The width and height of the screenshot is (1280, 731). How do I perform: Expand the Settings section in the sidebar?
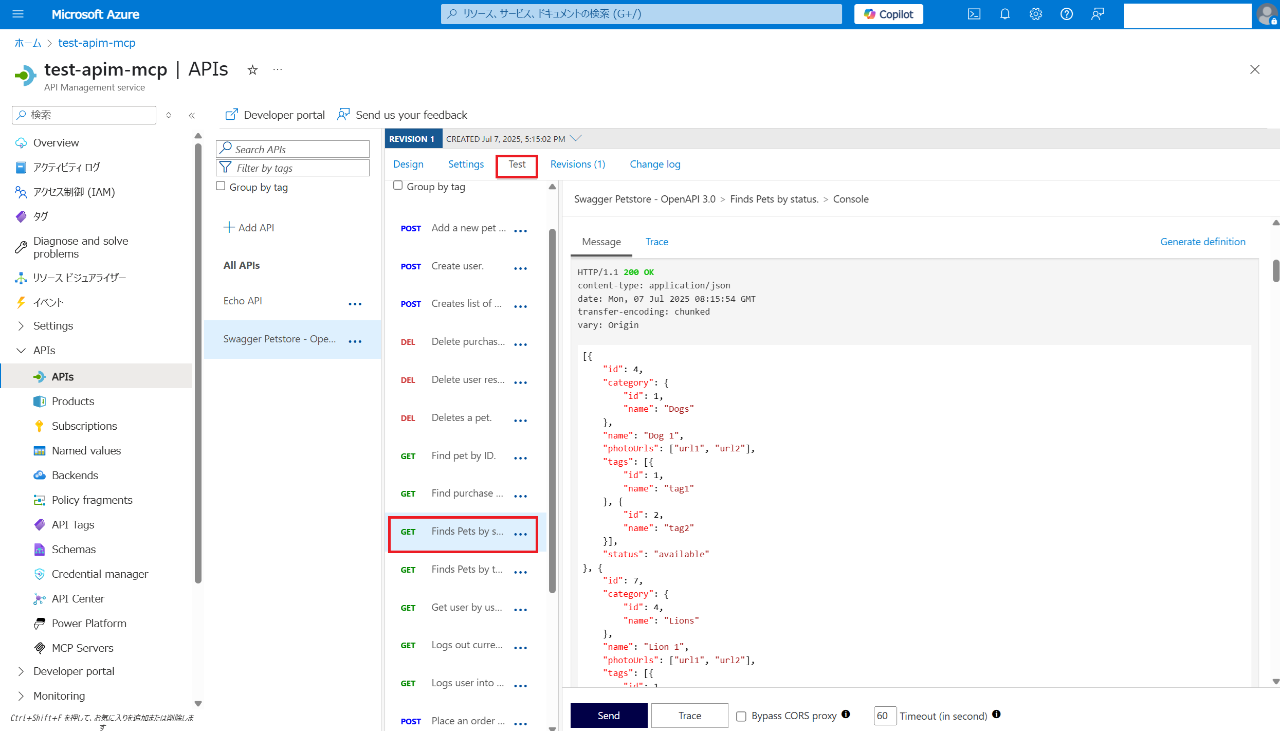click(21, 326)
